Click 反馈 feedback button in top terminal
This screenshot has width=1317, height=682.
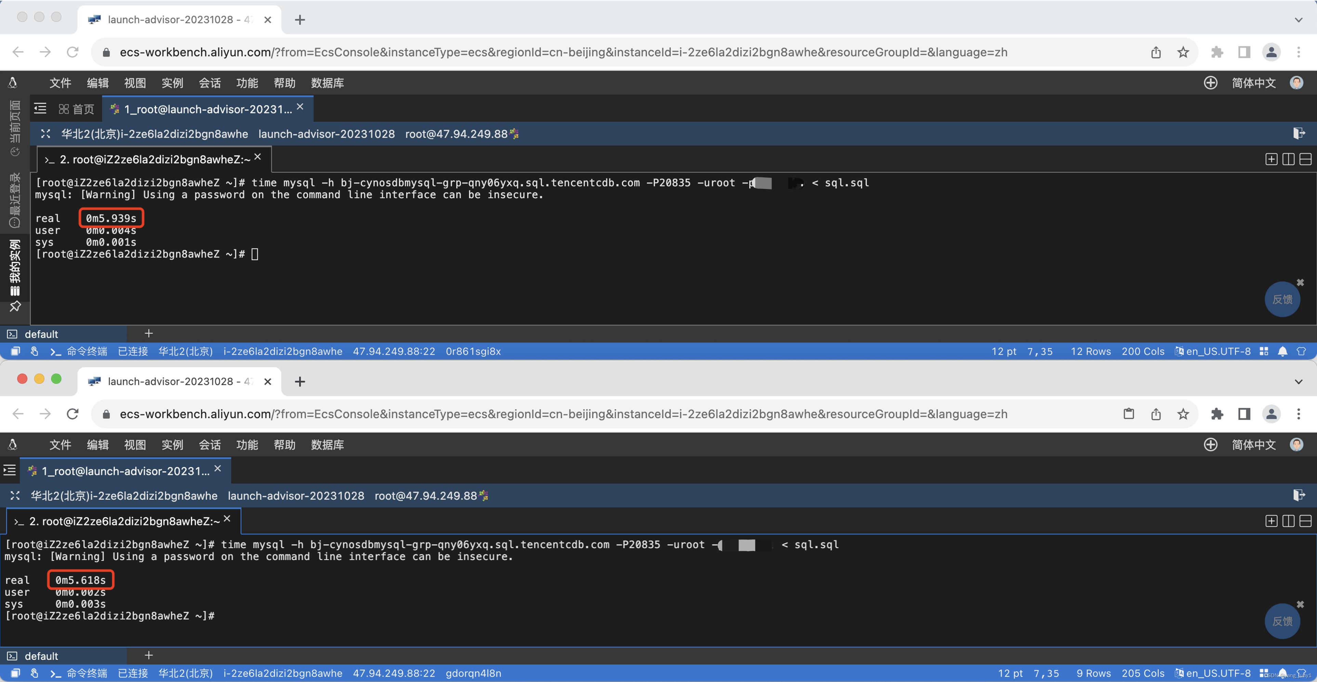1282,299
